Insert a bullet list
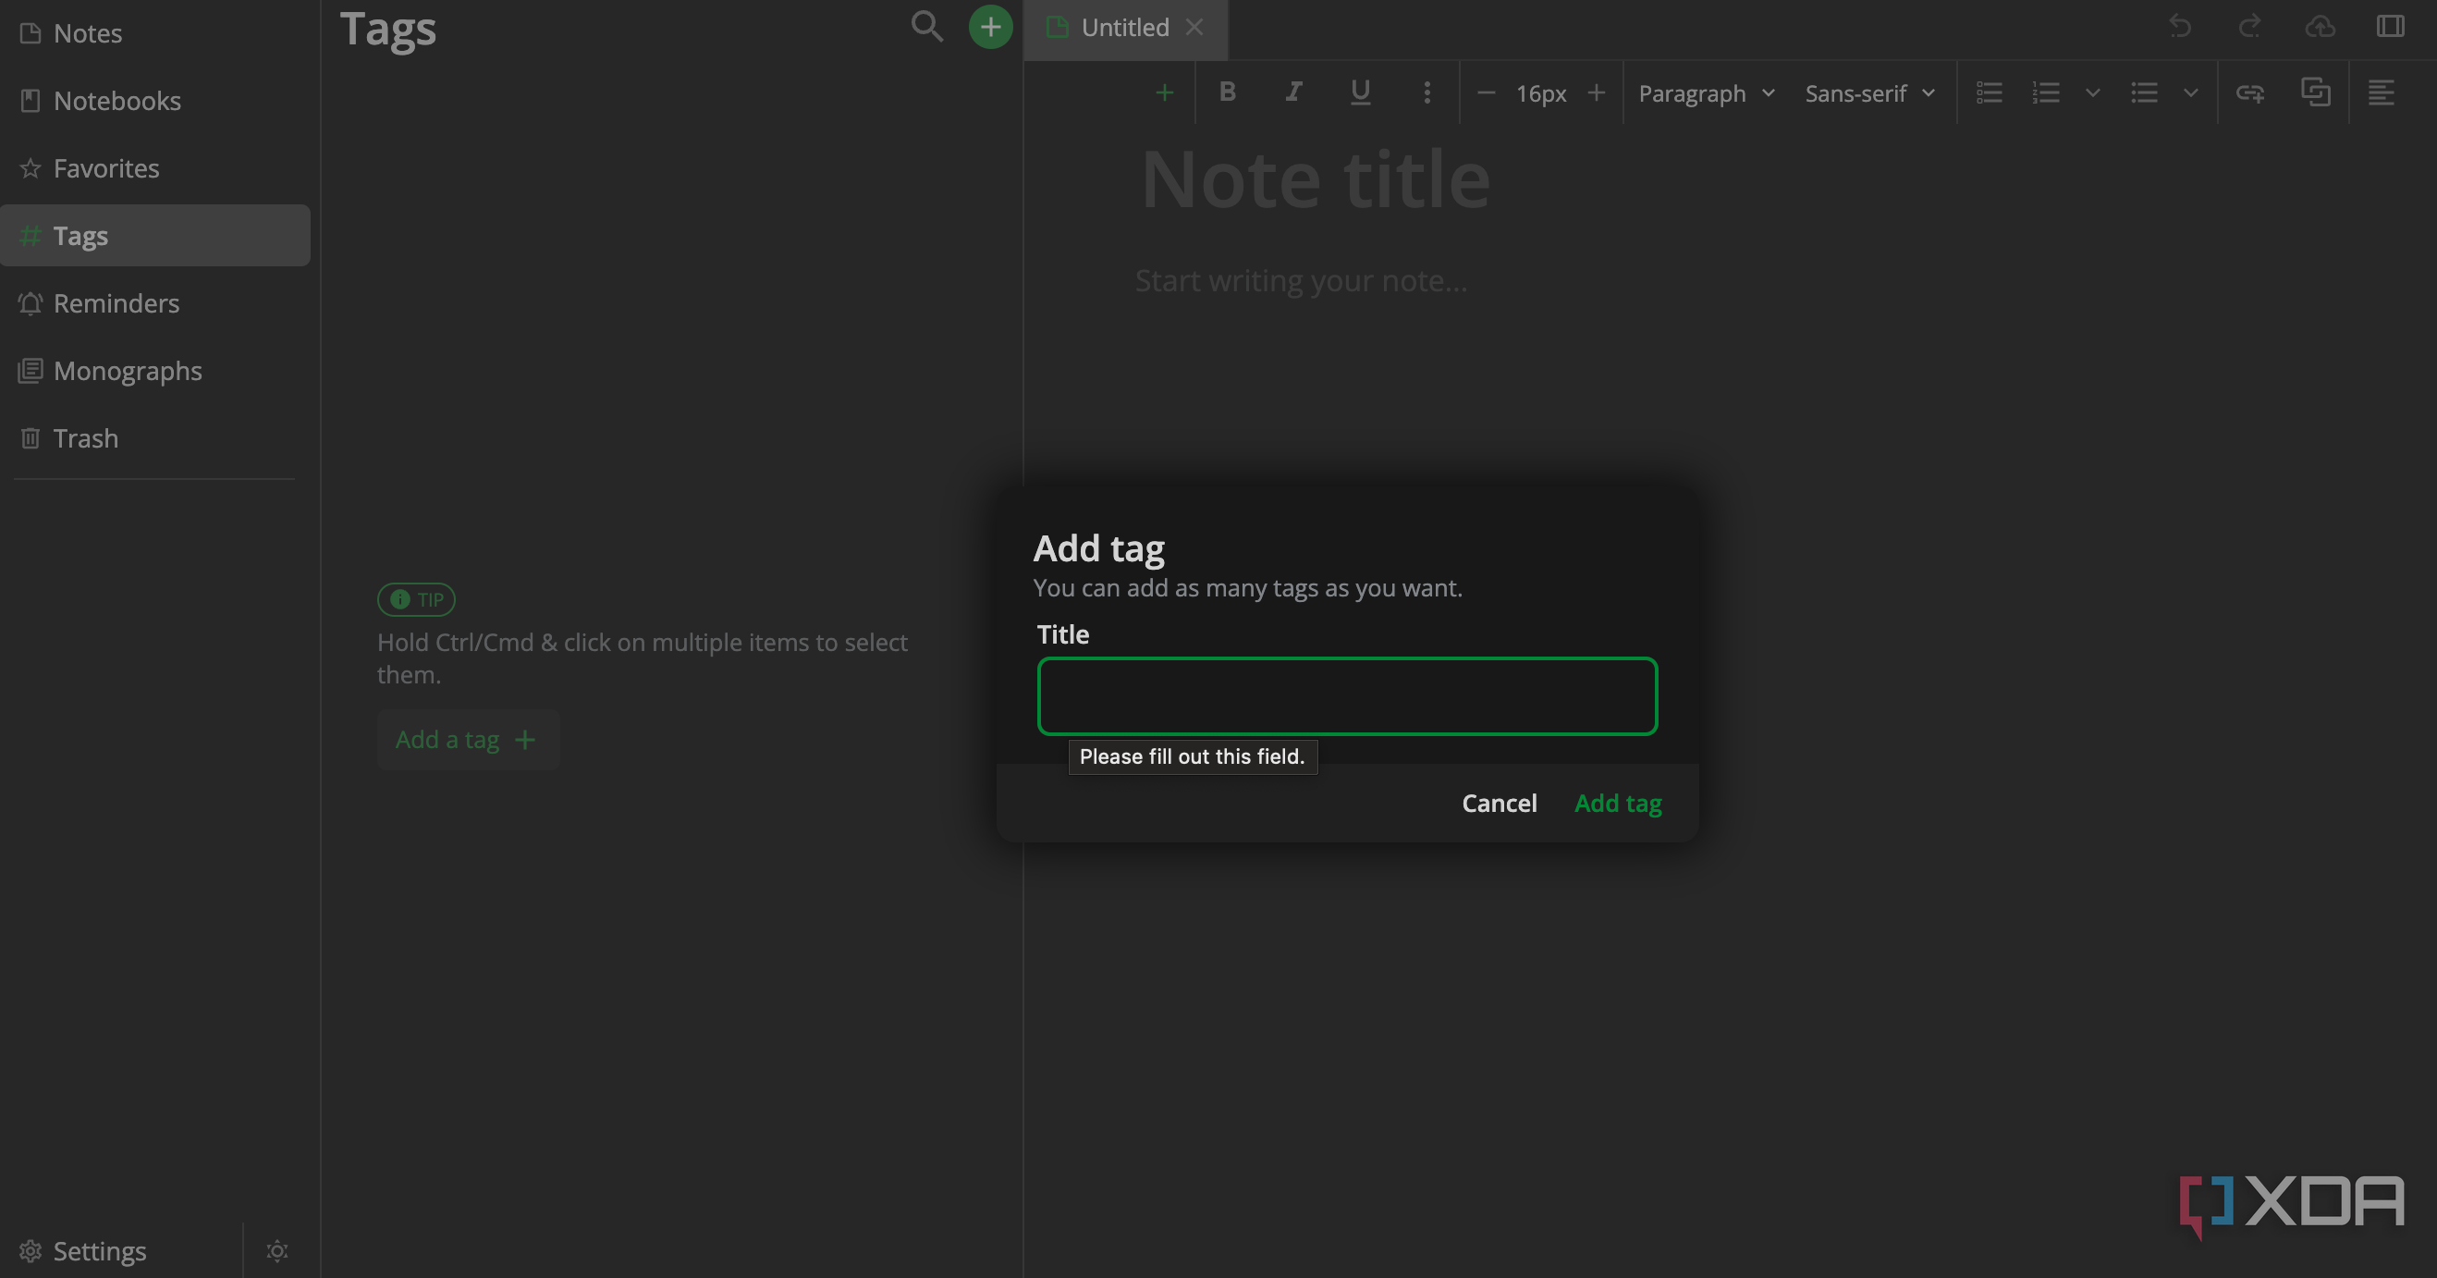The width and height of the screenshot is (2437, 1278). tap(2144, 92)
